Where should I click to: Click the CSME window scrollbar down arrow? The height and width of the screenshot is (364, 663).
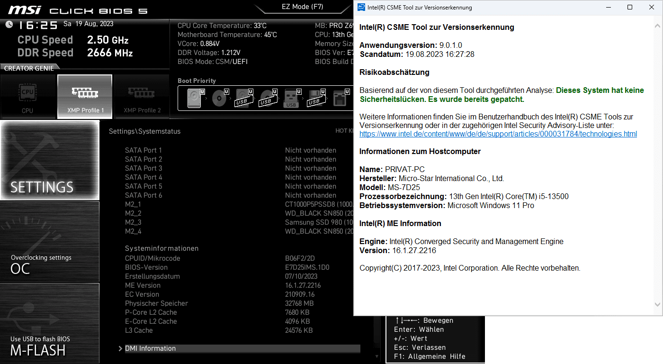[658, 305]
